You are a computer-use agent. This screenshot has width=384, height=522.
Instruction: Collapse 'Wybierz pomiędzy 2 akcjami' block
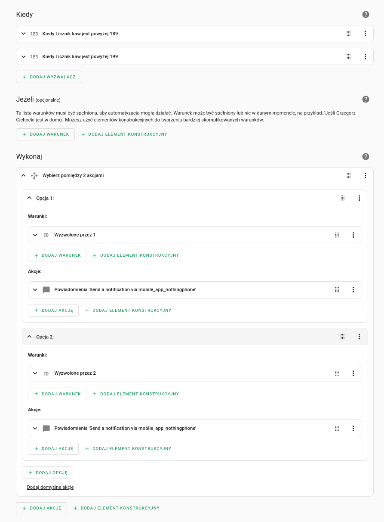pos(24,176)
